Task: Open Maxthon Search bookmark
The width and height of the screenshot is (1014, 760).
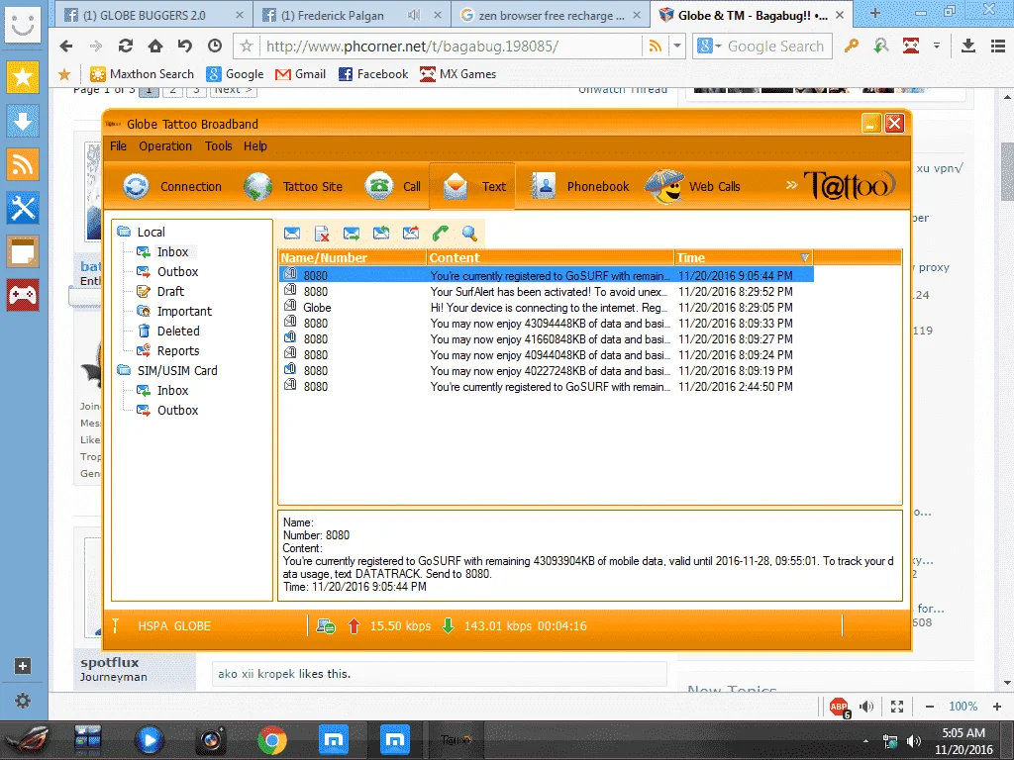Action: click(x=142, y=73)
